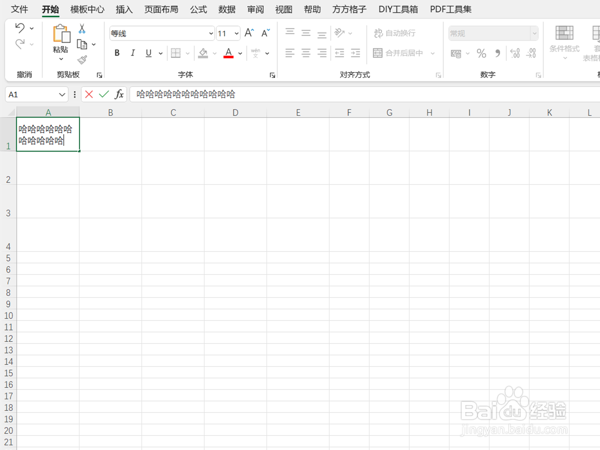Click the wén phonetic guide icon
Image resolution: width=600 pixels, height=450 pixels.
[255, 52]
